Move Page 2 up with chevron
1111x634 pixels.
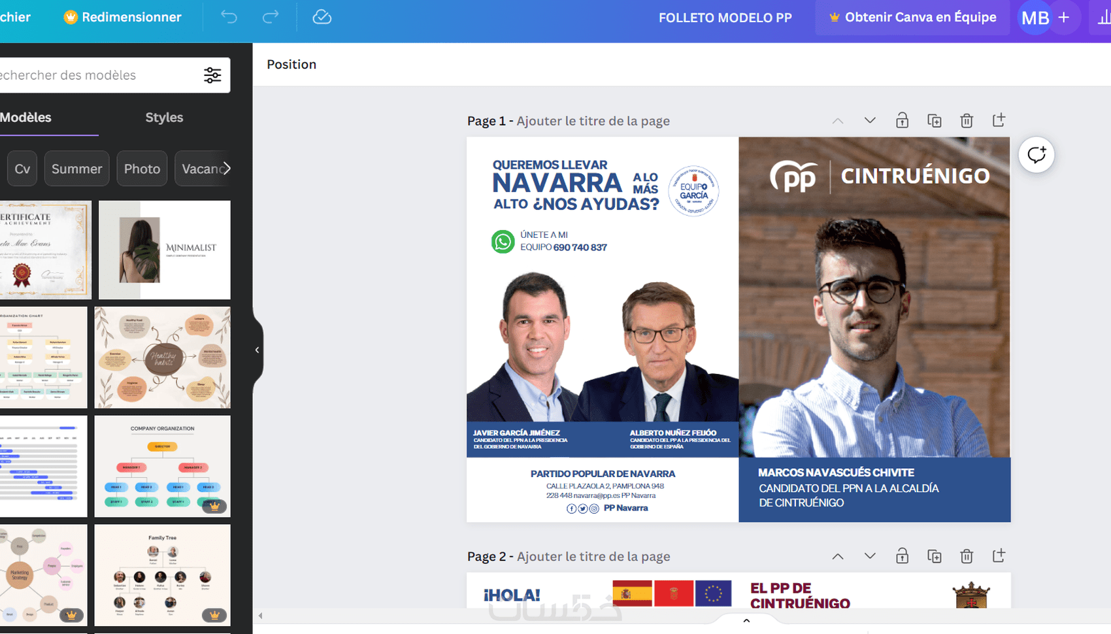point(838,556)
